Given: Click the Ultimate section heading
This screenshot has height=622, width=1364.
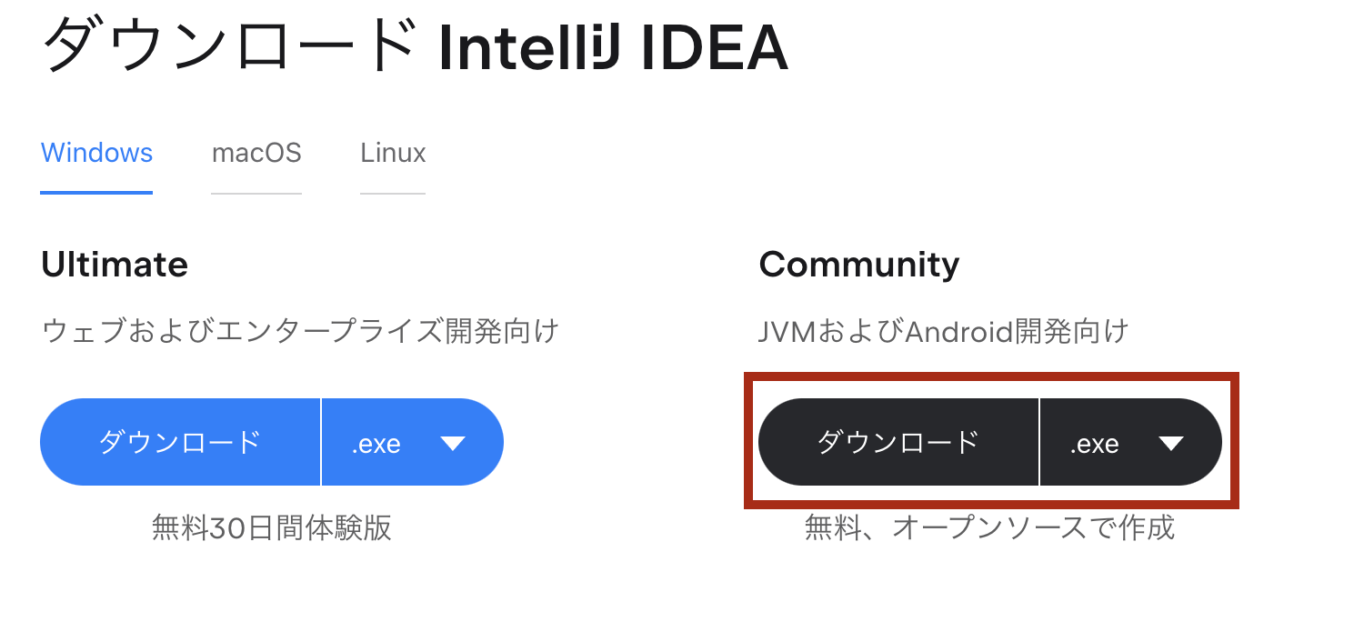Looking at the screenshot, I should coord(114,265).
